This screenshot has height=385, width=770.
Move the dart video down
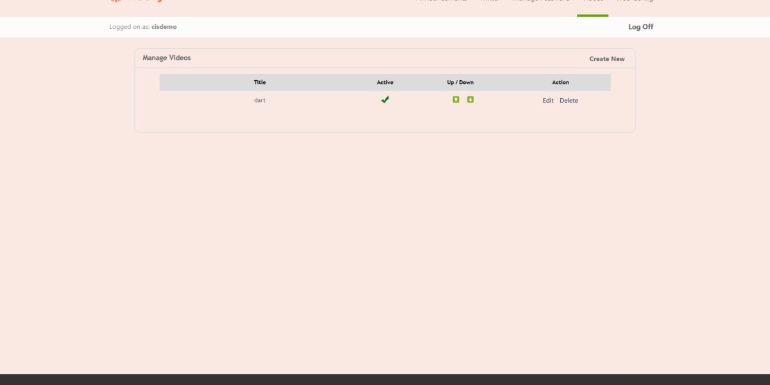[x=470, y=99]
